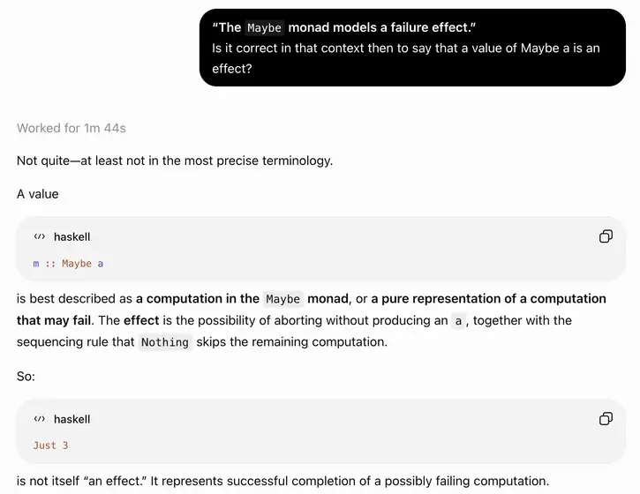Screen dimensions: 640x494
Task: Click the code icon beside first haskell label
Action: click(40, 236)
